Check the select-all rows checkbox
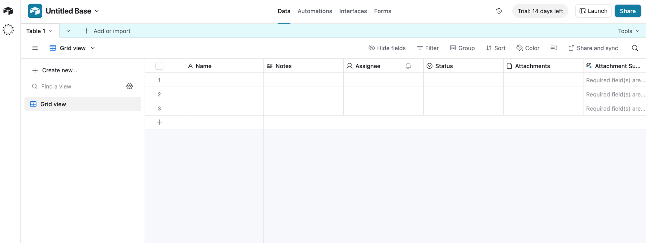Image resolution: width=646 pixels, height=243 pixels. (159, 66)
